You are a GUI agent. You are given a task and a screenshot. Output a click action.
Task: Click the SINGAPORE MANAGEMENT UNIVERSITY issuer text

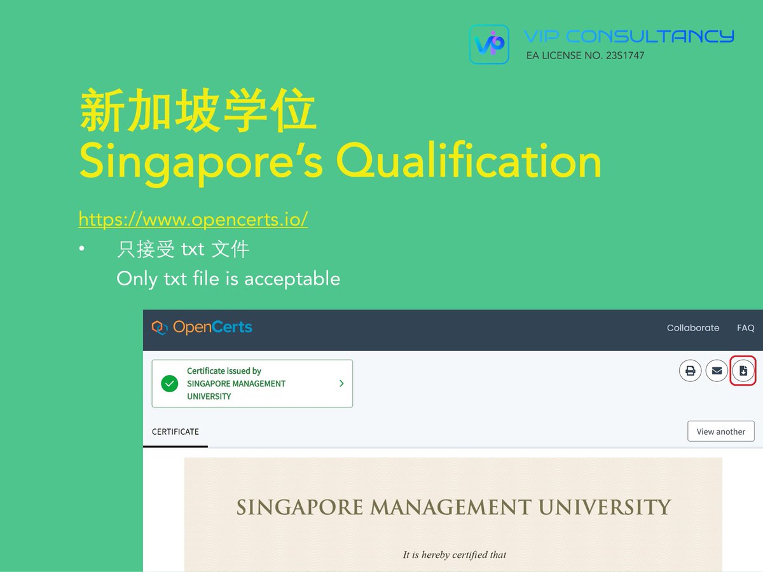point(236,390)
